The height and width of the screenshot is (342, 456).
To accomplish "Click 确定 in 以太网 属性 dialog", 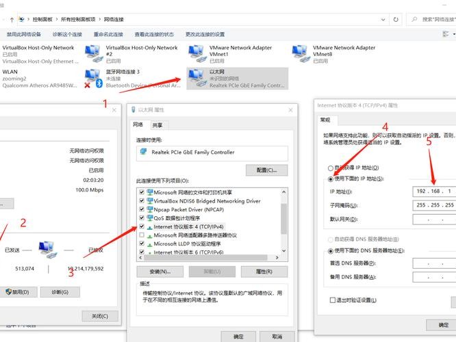I will tap(238, 337).
